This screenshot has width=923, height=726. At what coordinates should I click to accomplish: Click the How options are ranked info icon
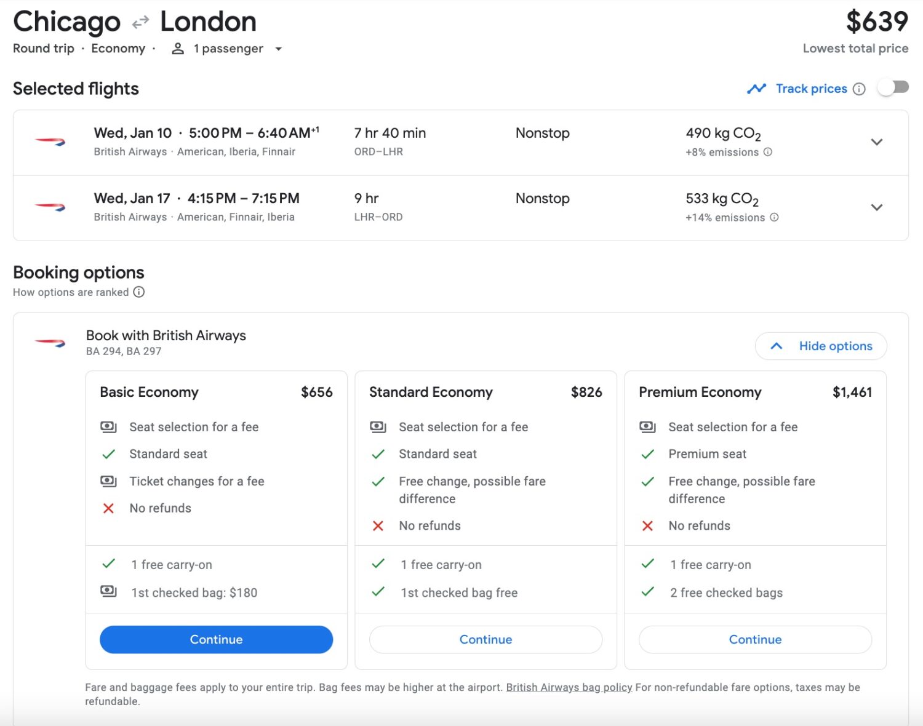[139, 292]
